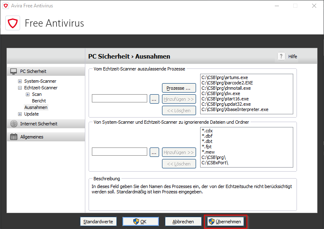324x229 pixels.
Task: Select C:\CSB\prg\updat32.exe entry
Action: click(x=226, y=104)
